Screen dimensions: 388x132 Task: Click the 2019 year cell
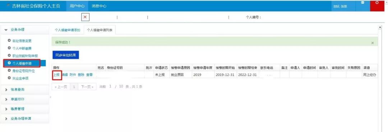(203, 75)
